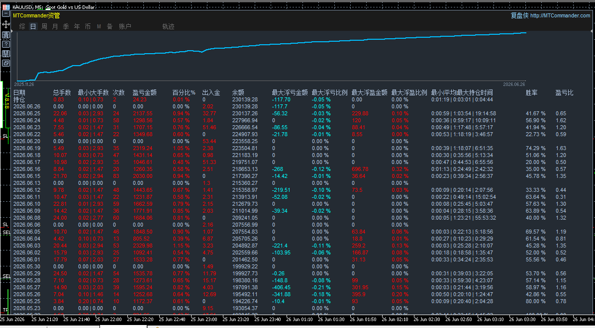The height and width of the screenshot is (328, 595).
Task: Select the 季 quarterly tab
Action: tap(66, 26)
